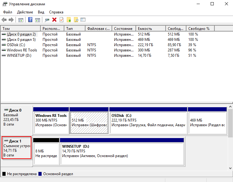233x182 pixels.
Task: Sort by the Емкость column header
Action: tap(151, 28)
